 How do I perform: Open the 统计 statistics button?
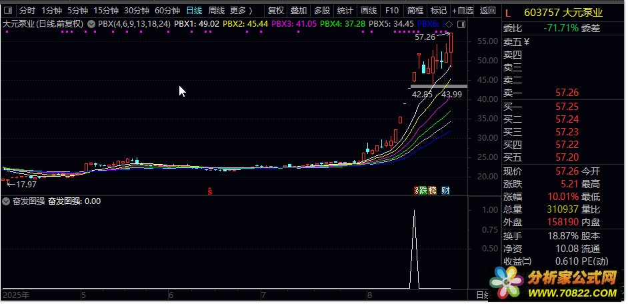point(345,11)
